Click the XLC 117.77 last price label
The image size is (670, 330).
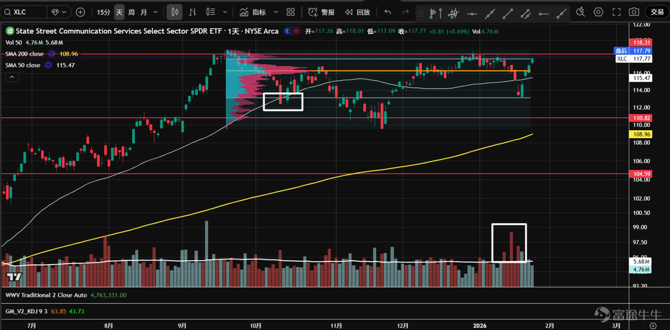[x=634, y=59]
